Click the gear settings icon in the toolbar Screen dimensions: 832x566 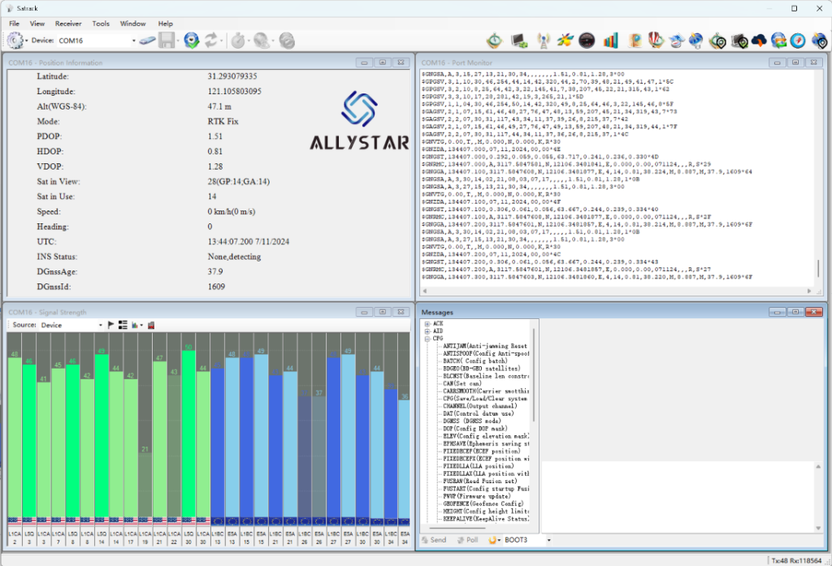(x=15, y=40)
